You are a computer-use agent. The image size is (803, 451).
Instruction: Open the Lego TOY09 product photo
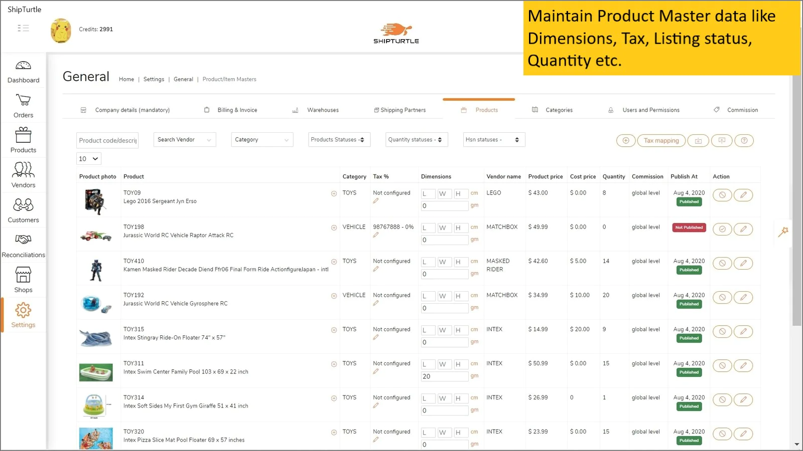(x=95, y=201)
